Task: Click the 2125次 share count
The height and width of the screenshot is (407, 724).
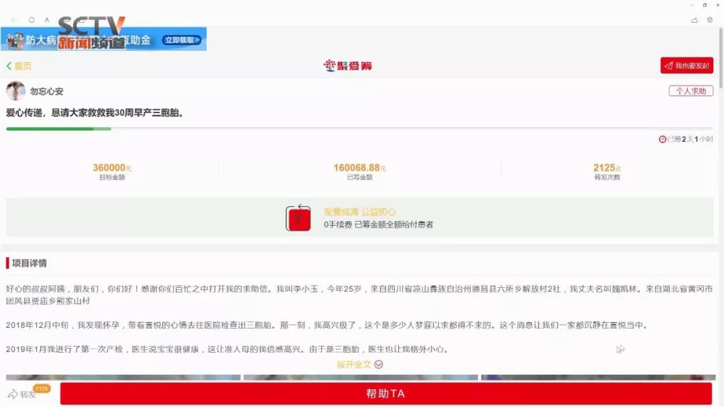Action: click(x=607, y=168)
